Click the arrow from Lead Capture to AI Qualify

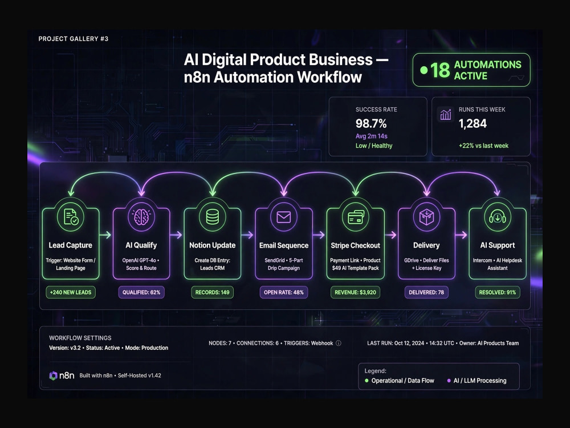tap(105, 235)
